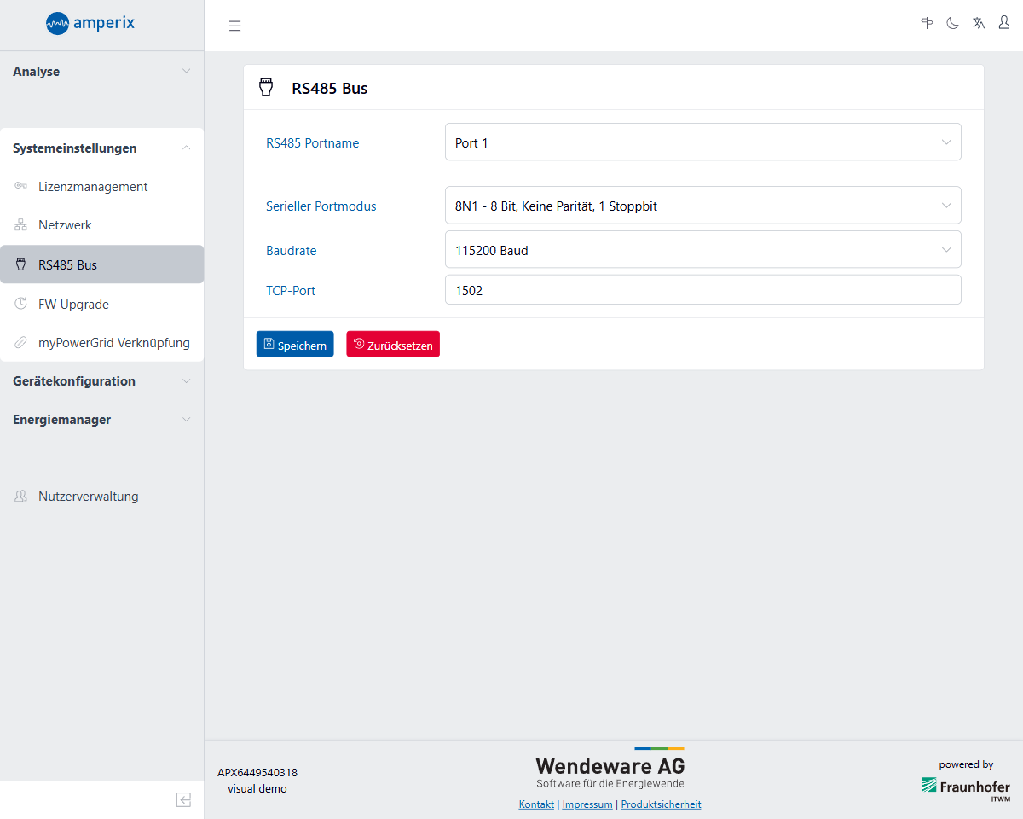Viewport: 1023px width, 819px height.
Task: Open the user profile icon
Action: [x=1004, y=23]
